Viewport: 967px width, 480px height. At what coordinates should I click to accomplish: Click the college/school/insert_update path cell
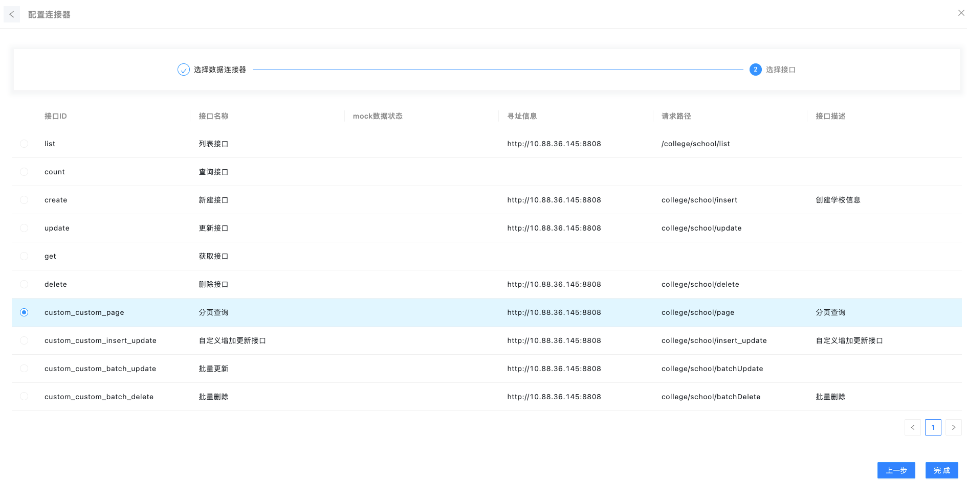(x=714, y=340)
